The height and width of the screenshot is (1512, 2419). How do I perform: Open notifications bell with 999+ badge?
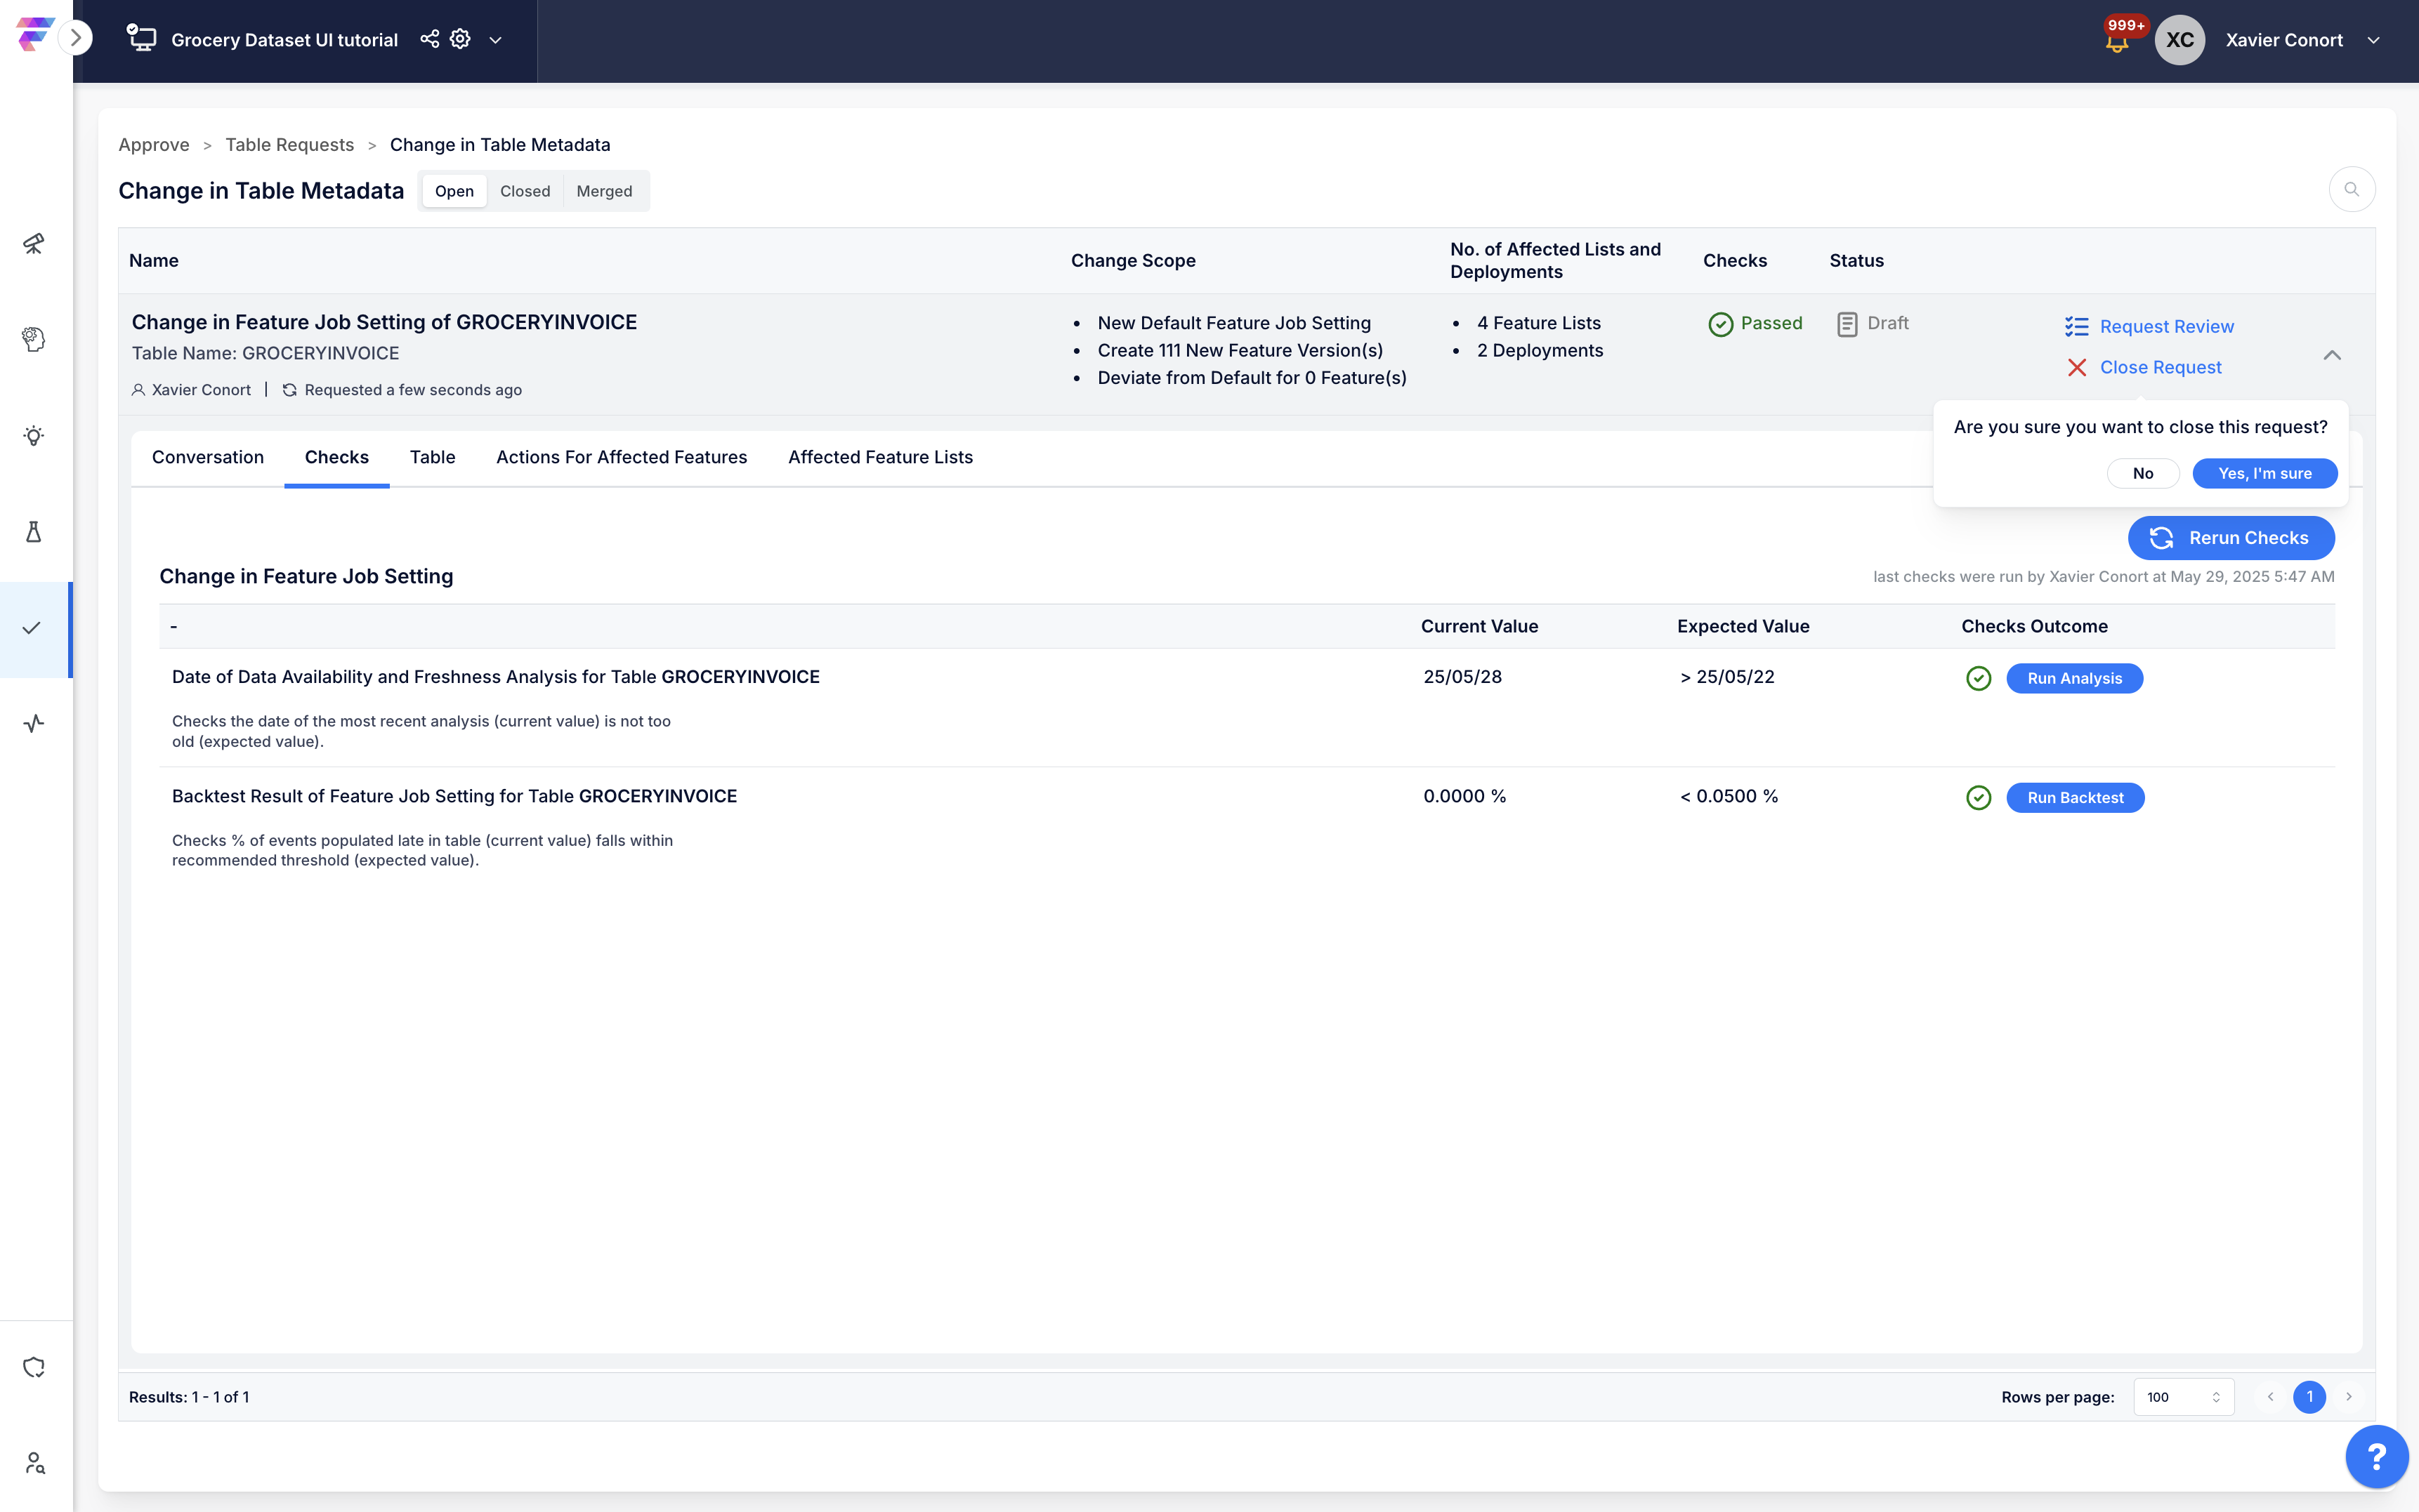[x=2117, y=41]
